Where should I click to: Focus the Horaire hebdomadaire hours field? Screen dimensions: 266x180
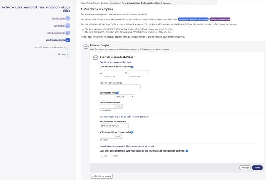(107, 106)
